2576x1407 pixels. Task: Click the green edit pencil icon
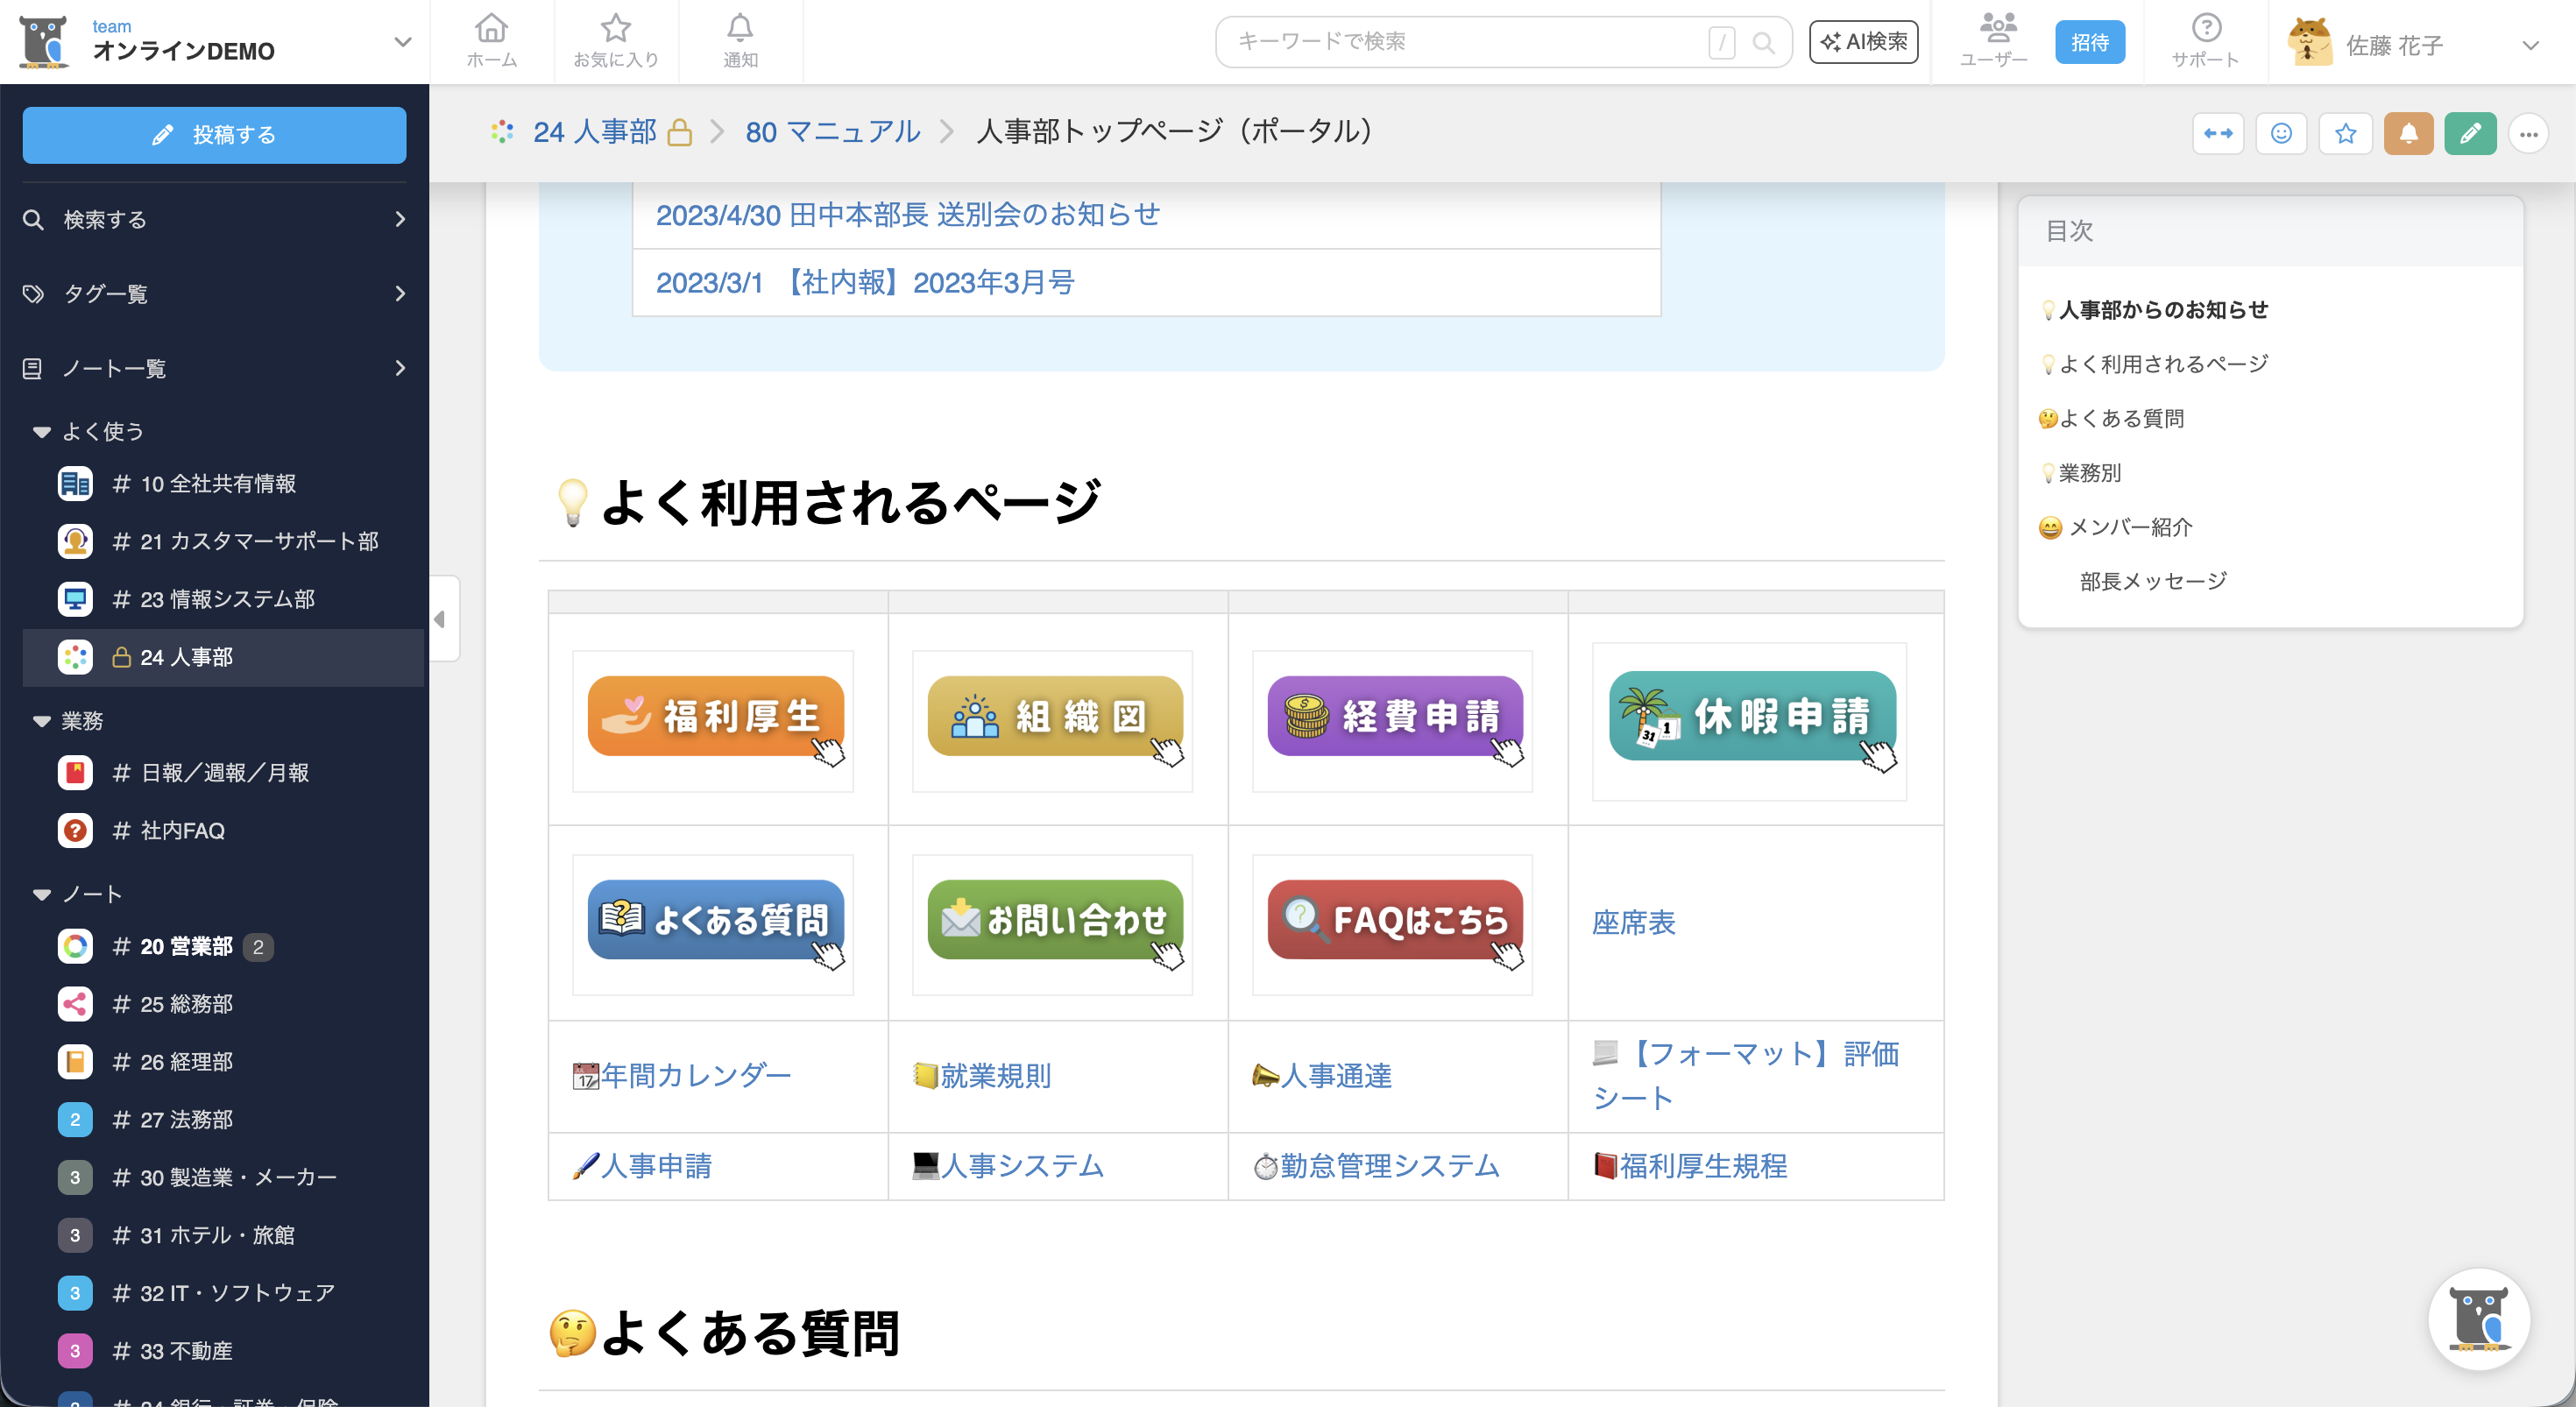(2469, 133)
